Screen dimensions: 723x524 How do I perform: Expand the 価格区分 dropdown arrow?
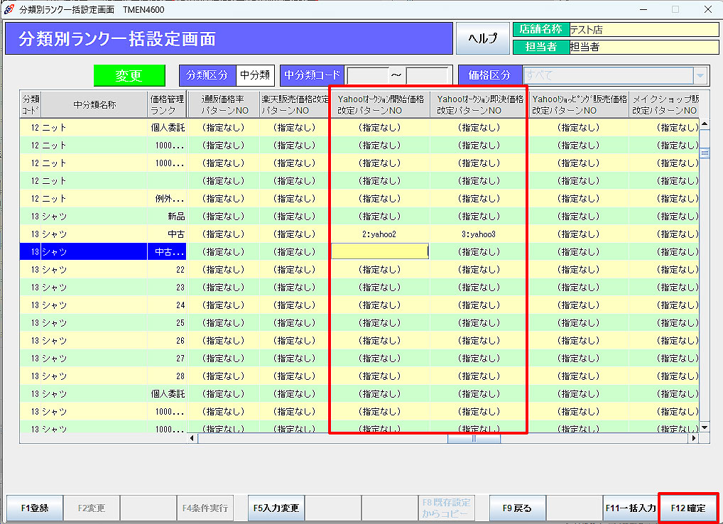coord(701,75)
